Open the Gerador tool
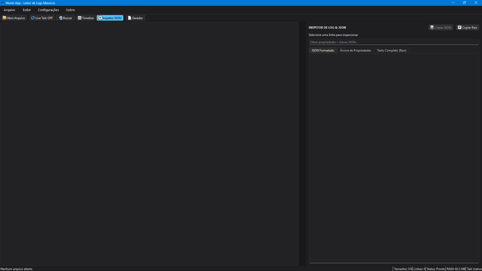The width and height of the screenshot is (482, 271). pyautogui.click(x=135, y=18)
